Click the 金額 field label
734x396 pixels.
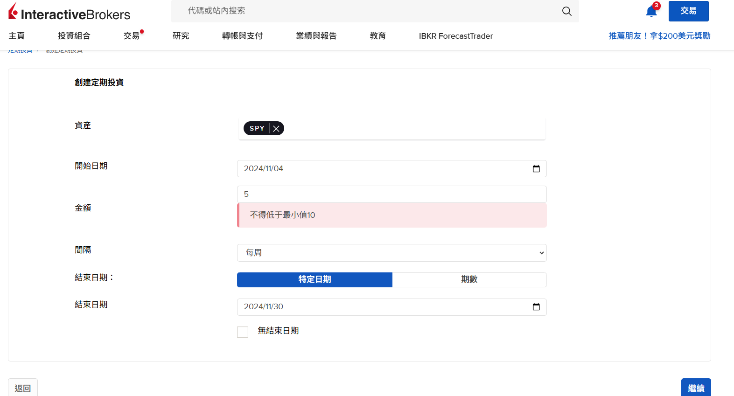[x=83, y=208]
